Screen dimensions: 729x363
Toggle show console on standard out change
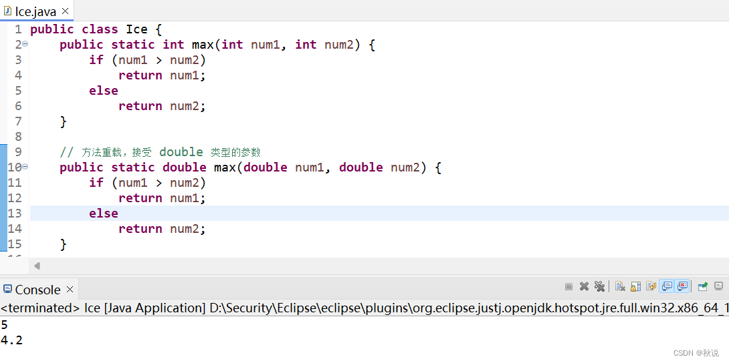coord(667,286)
